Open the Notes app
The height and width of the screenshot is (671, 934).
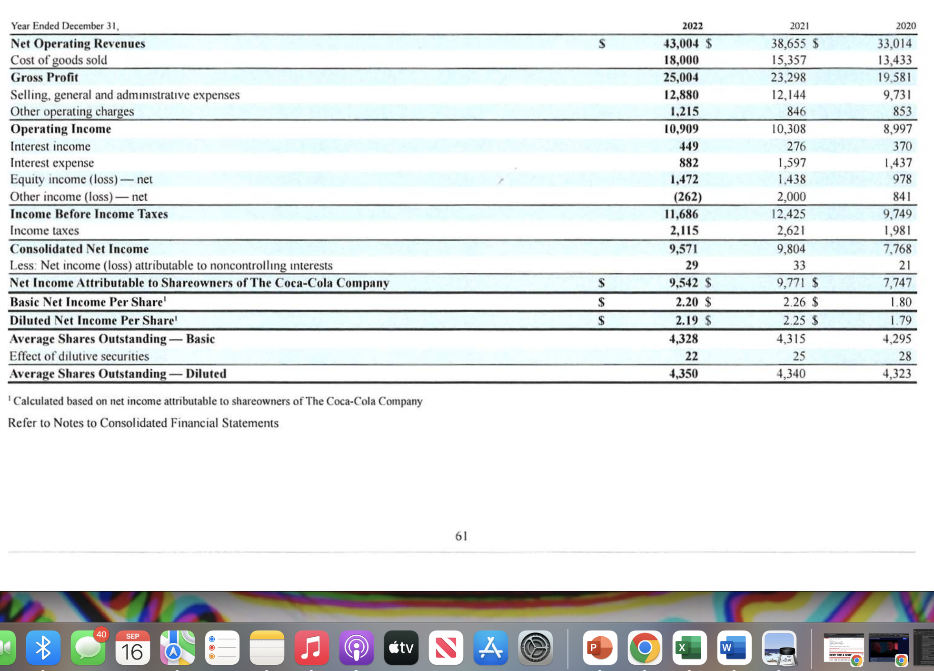(267, 648)
